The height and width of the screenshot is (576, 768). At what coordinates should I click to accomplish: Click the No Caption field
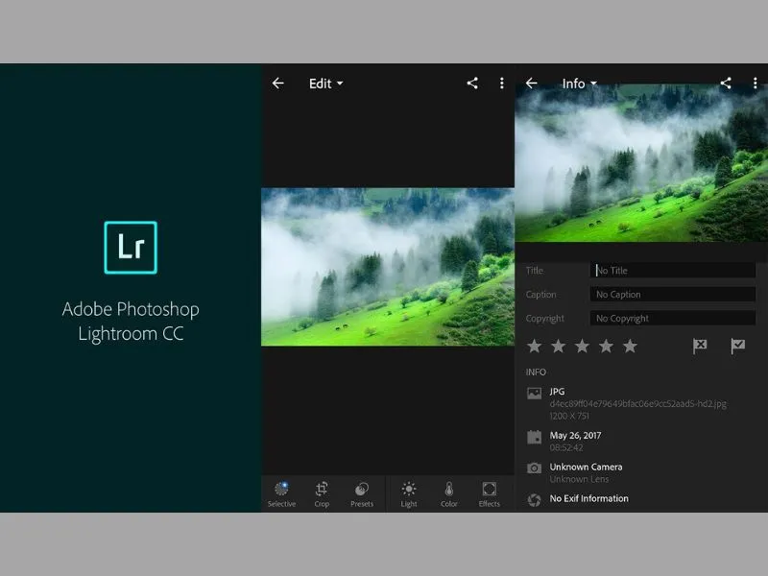click(x=673, y=295)
